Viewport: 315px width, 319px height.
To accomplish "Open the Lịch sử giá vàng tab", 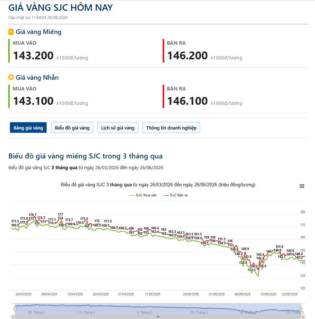I will click(x=118, y=128).
